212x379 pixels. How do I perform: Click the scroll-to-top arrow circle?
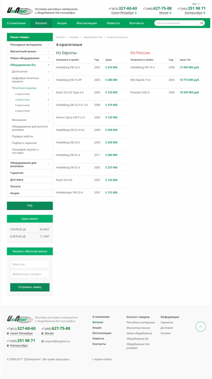pos(200,327)
